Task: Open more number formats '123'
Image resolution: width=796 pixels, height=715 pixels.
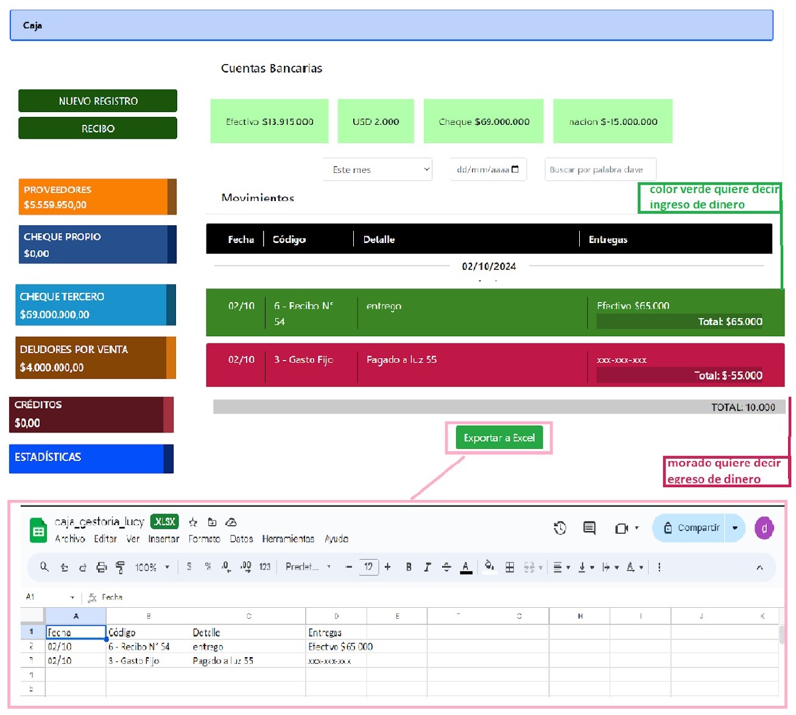Action: point(265,567)
